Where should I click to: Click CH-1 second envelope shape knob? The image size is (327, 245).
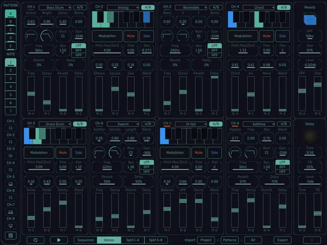tap(47, 36)
